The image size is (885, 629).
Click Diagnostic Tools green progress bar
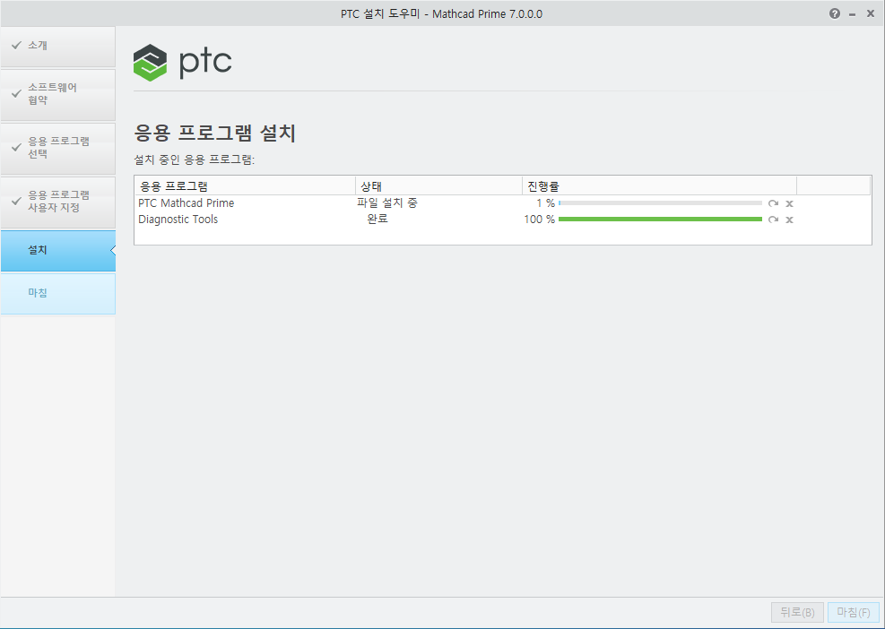pos(660,219)
